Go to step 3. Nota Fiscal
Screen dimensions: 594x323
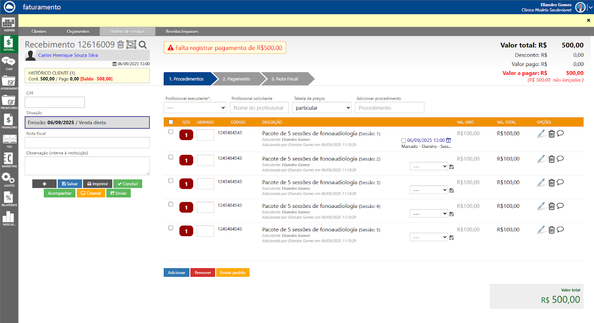click(x=285, y=79)
